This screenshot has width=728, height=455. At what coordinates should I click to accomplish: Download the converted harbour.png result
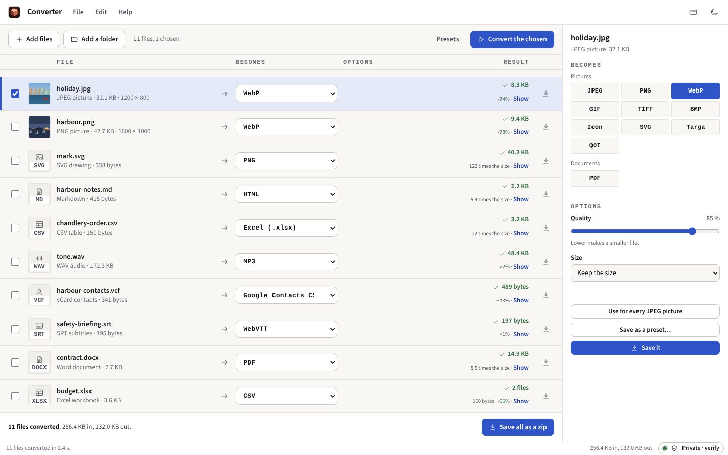click(x=546, y=127)
